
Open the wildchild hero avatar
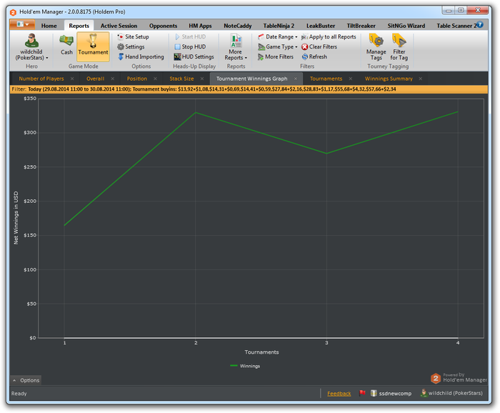[x=31, y=41]
